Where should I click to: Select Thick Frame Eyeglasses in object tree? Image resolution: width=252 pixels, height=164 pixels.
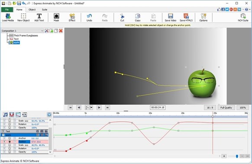click(26, 35)
